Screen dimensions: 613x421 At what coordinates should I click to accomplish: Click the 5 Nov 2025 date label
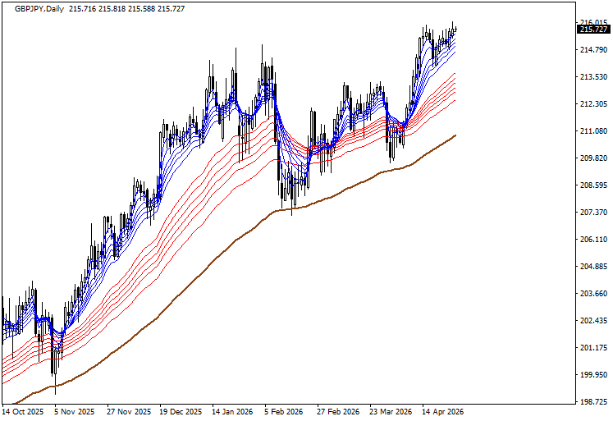click(74, 412)
